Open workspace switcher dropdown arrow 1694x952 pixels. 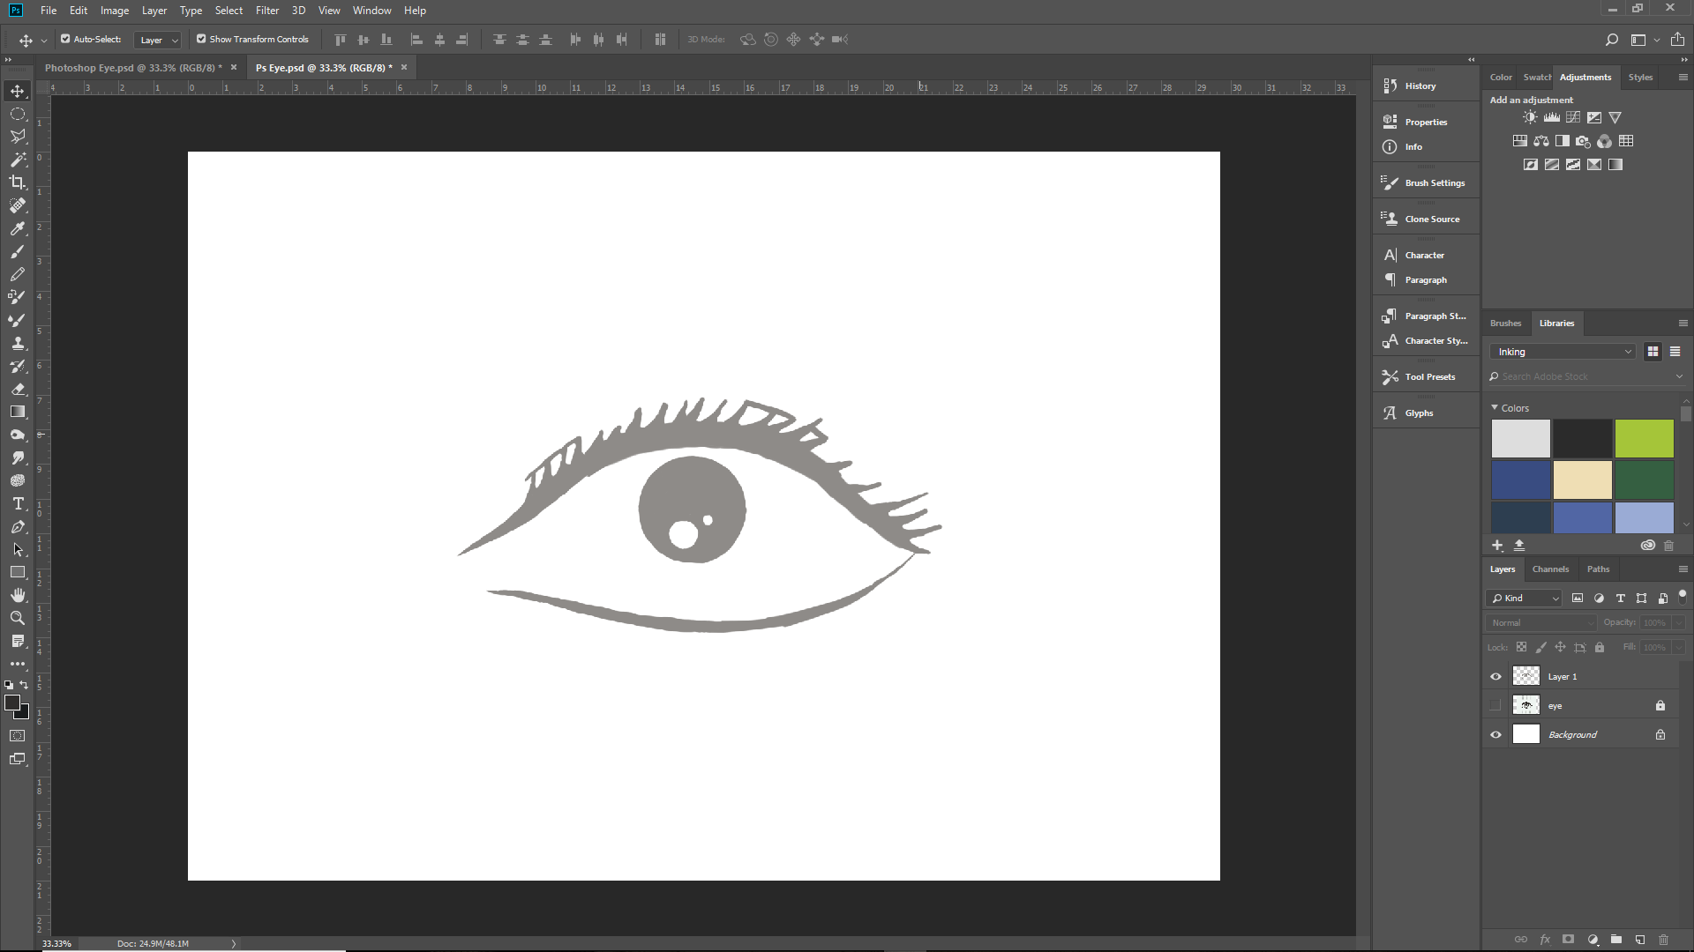pyautogui.click(x=1657, y=40)
